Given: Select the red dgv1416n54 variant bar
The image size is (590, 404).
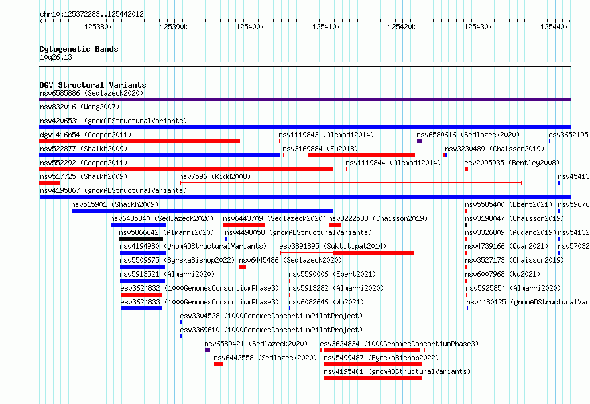Looking at the screenshot, I should point(140,141).
